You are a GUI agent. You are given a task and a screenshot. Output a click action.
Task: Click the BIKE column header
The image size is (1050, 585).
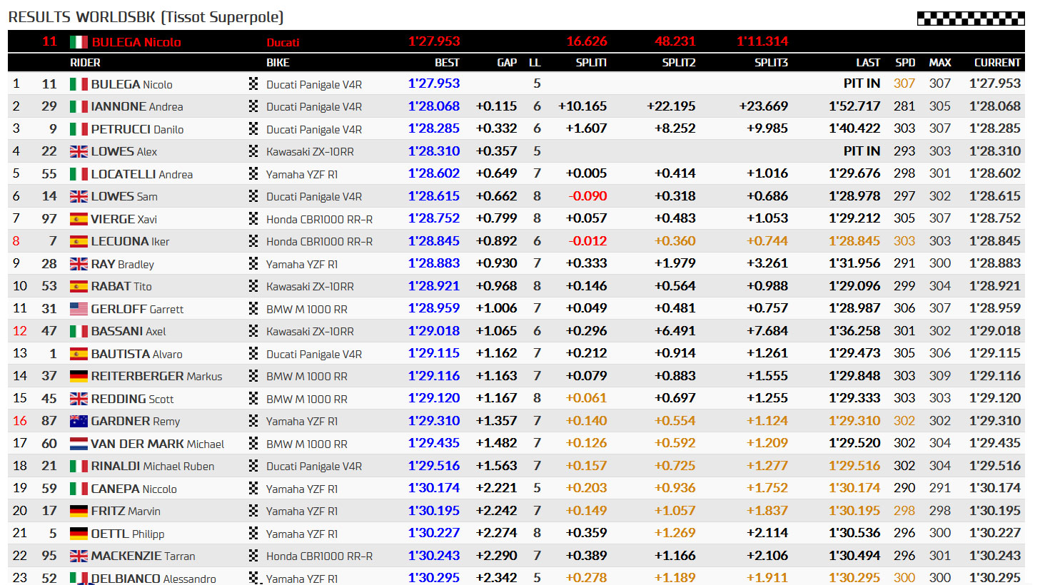pyautogui.click(x=278, y=63)
